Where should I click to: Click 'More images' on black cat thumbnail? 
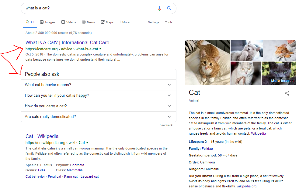point(282,81)
